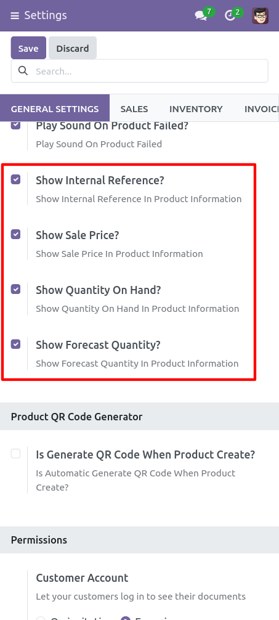Select the General Settings tab

tap(55, 108)
